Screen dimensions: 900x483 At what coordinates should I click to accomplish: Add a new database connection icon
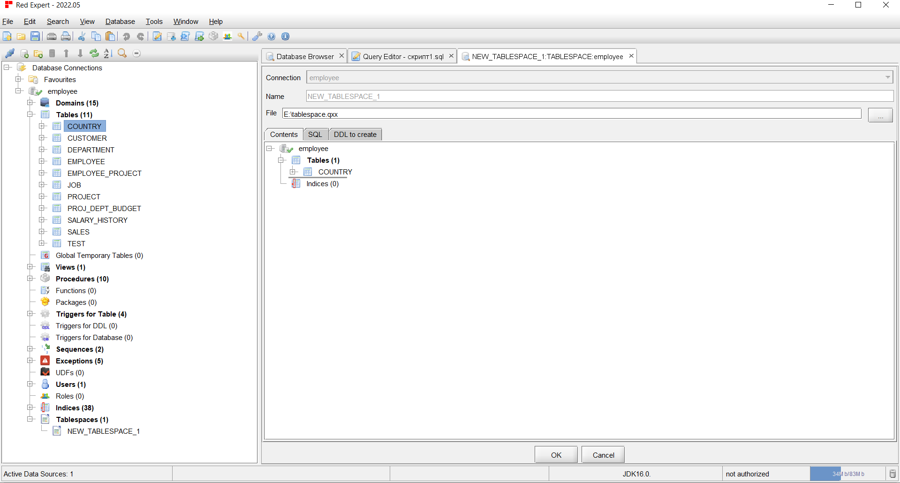(25, 53)
